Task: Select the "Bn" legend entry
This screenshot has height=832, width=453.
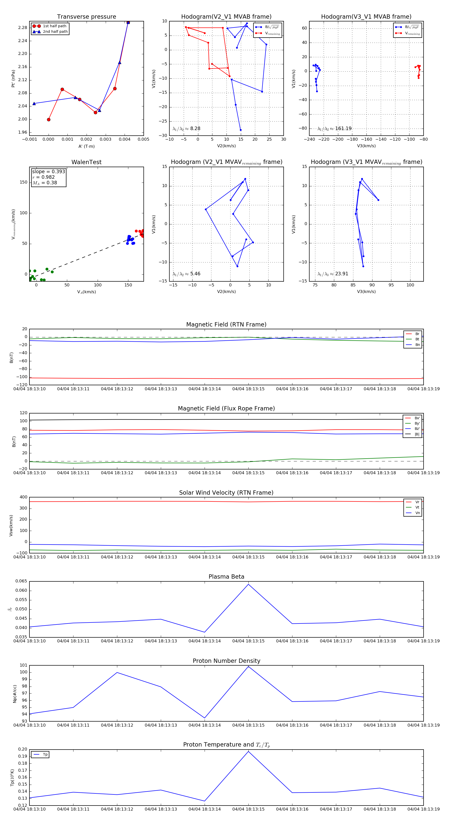Action: pyautogui.click(x=412, y=345)
